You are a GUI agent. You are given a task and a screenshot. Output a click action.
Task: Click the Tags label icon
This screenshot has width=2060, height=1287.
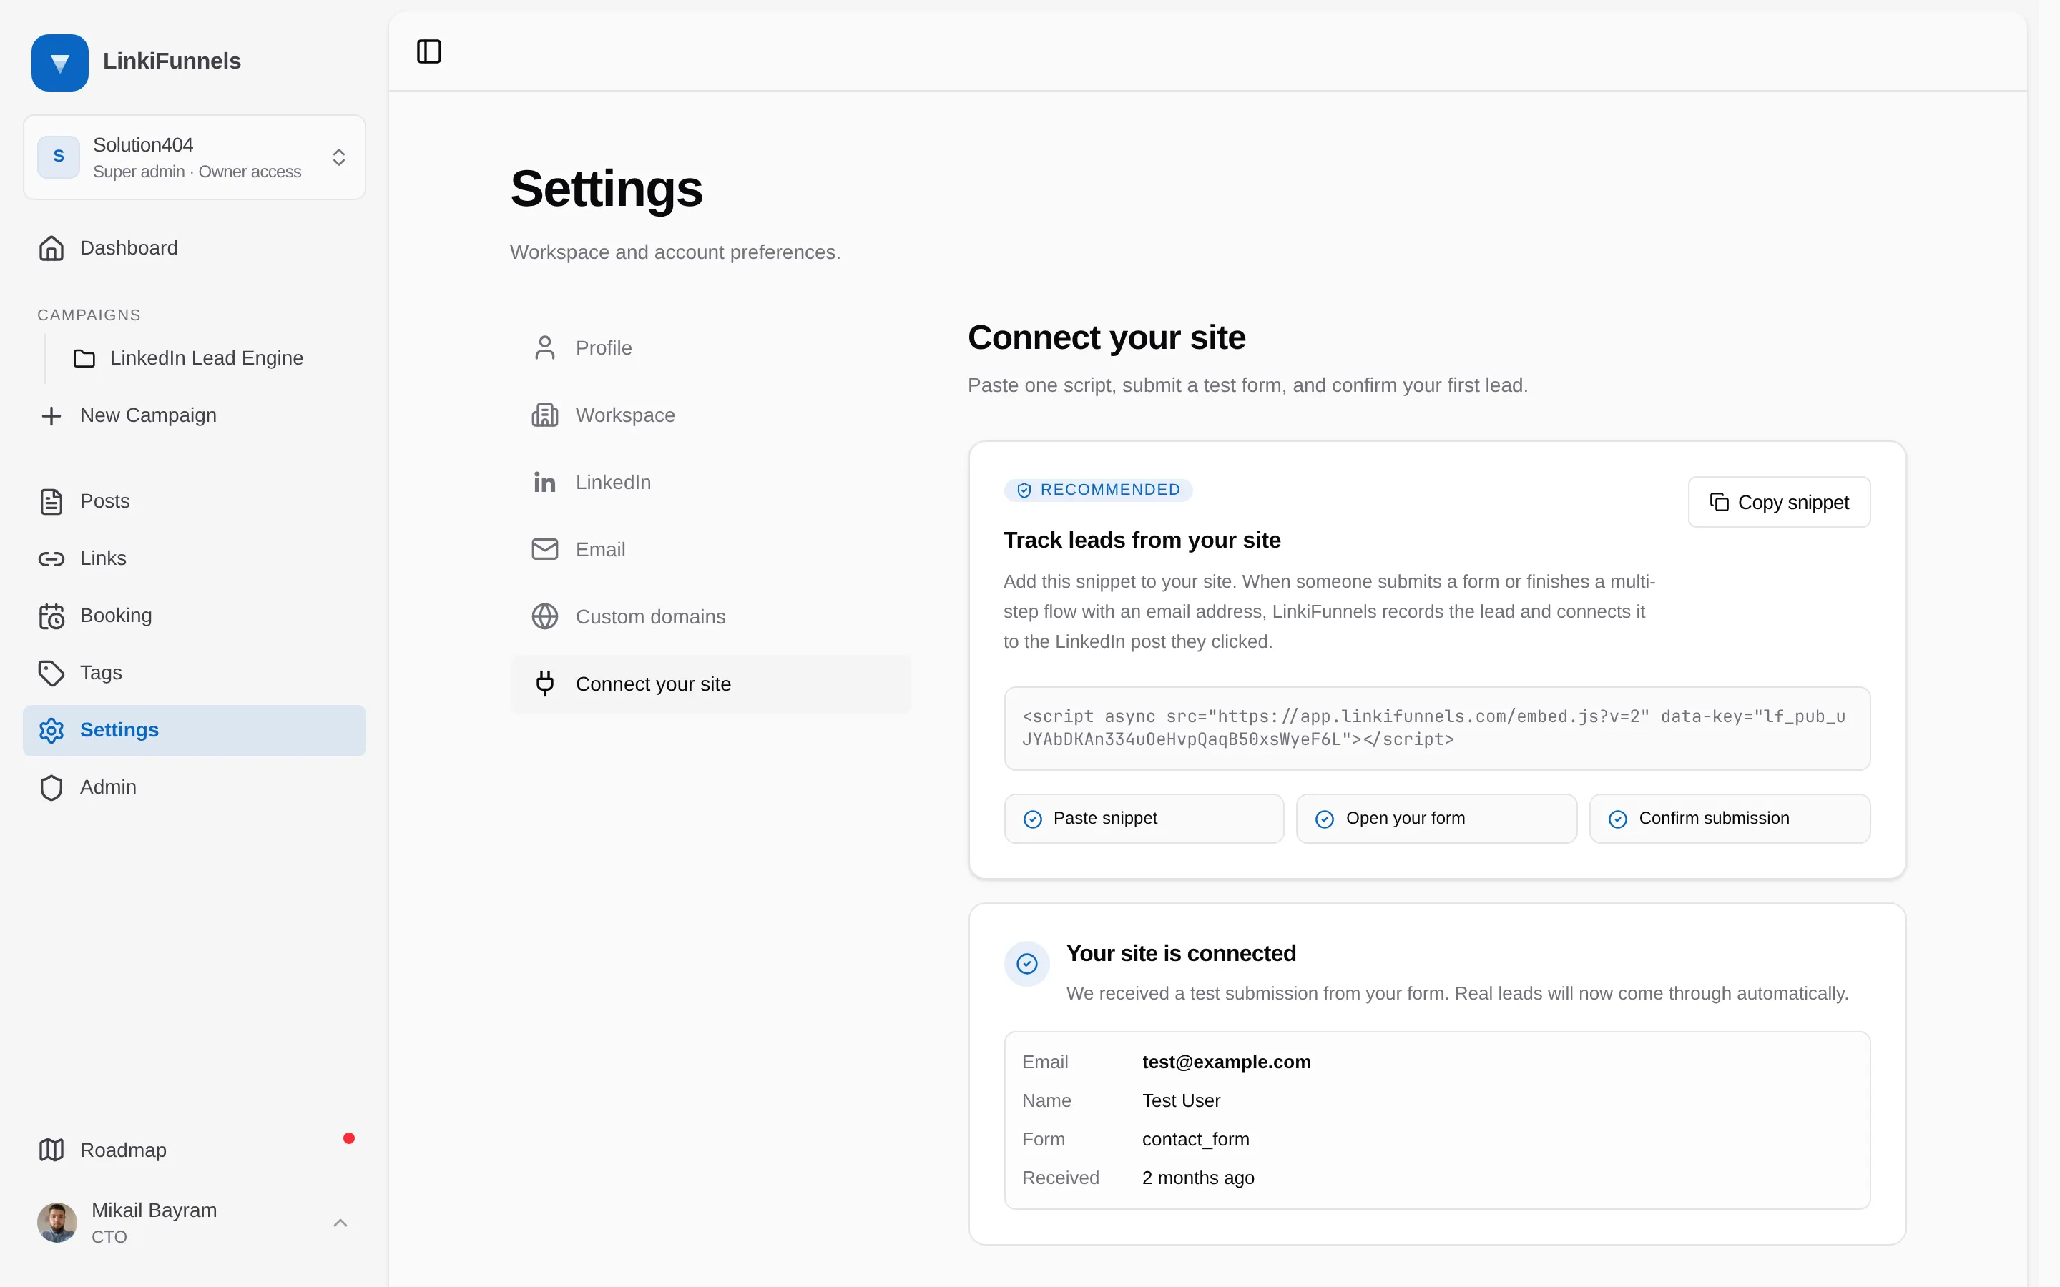pos(51,672)
